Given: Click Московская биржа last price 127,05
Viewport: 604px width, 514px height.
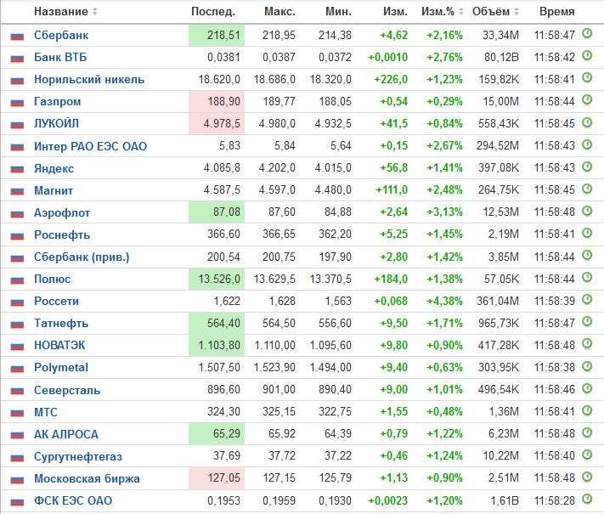Looking at the screenshot, I should coord(223,478).
